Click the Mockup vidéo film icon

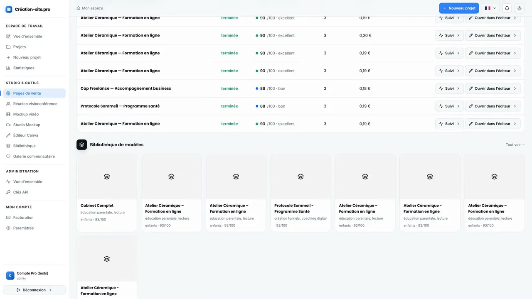click(8, 114)
